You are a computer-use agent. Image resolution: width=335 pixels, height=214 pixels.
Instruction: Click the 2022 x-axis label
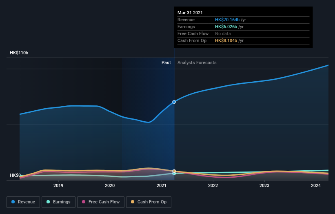point(213,185)
